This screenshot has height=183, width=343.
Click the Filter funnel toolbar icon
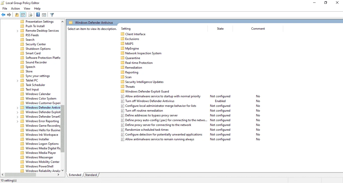click(52, 15)
